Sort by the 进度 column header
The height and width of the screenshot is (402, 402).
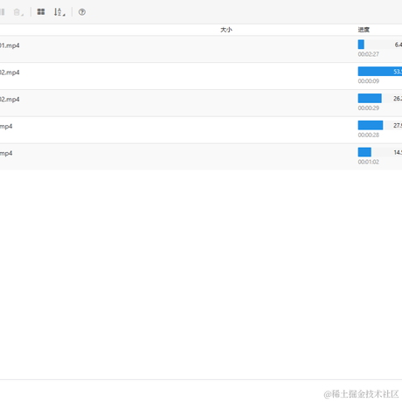pos(364,30)
